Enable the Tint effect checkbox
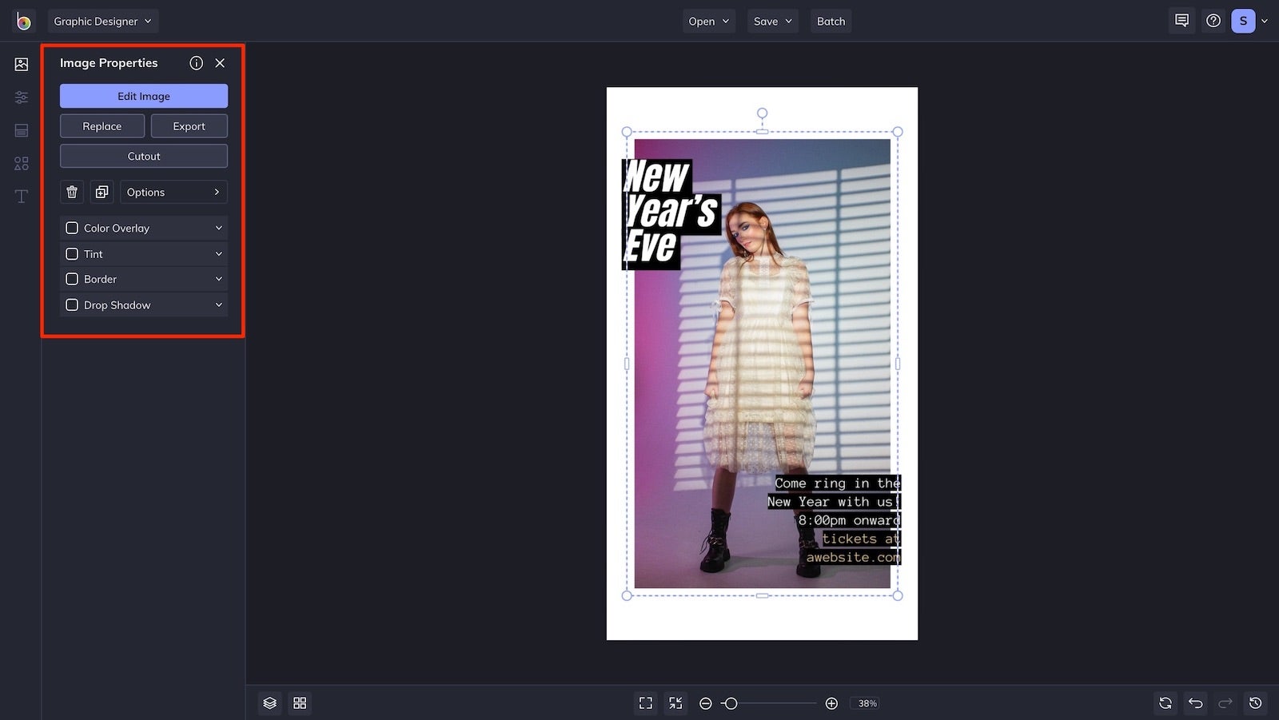1279x720 pixels. pyautogui.click(x=71, y=253)
